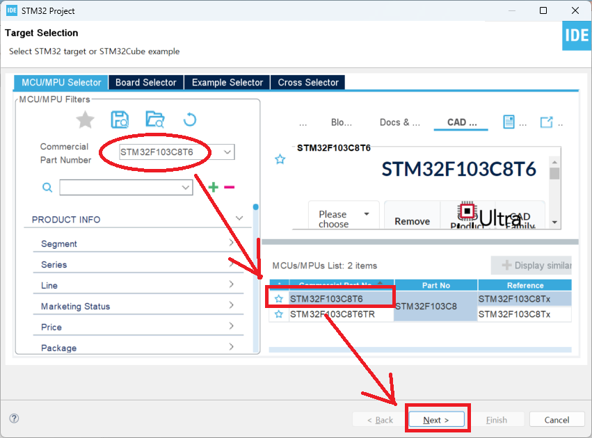The width and height of the screenshot is (592, 438).
Task: Click Display similar items button
Action: point(531,265)
